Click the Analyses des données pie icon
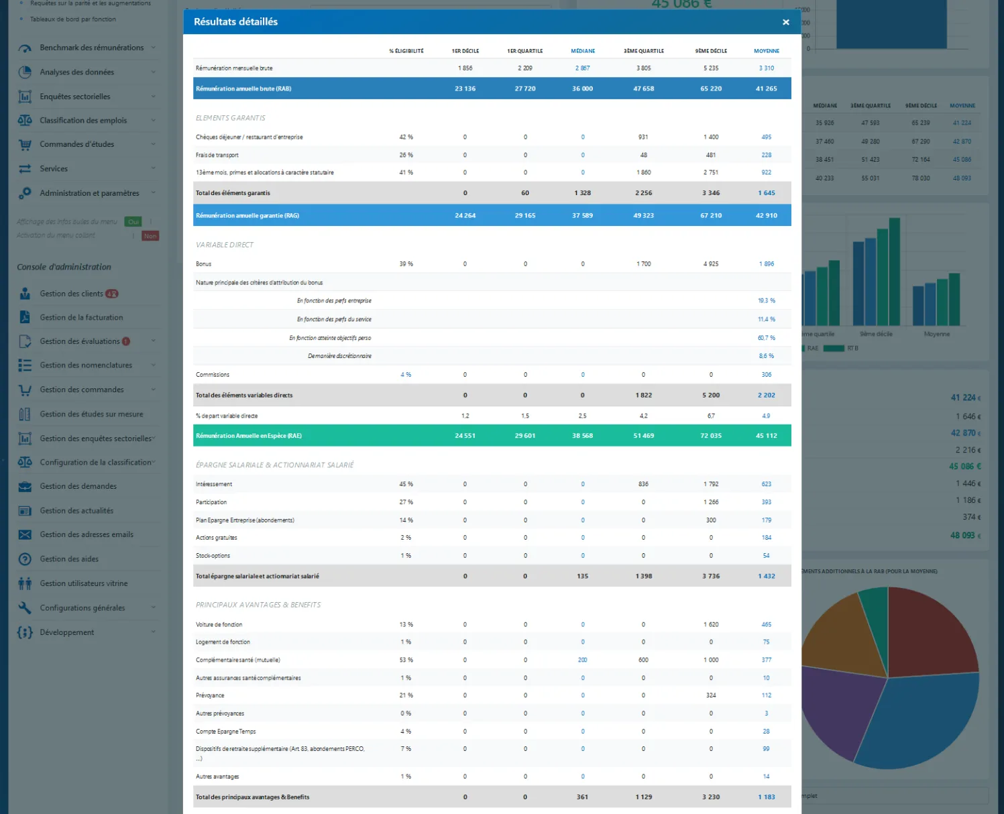This screenshot has width=1004, height=814. [x=25, y=72]
